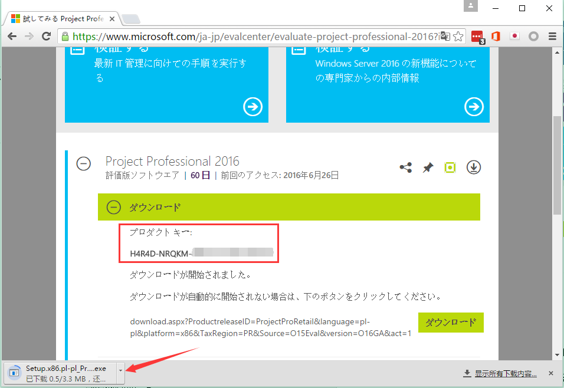564x388 pixels.
Task: Click the product key text H4R4D-NRQKM
Action: 160,254
